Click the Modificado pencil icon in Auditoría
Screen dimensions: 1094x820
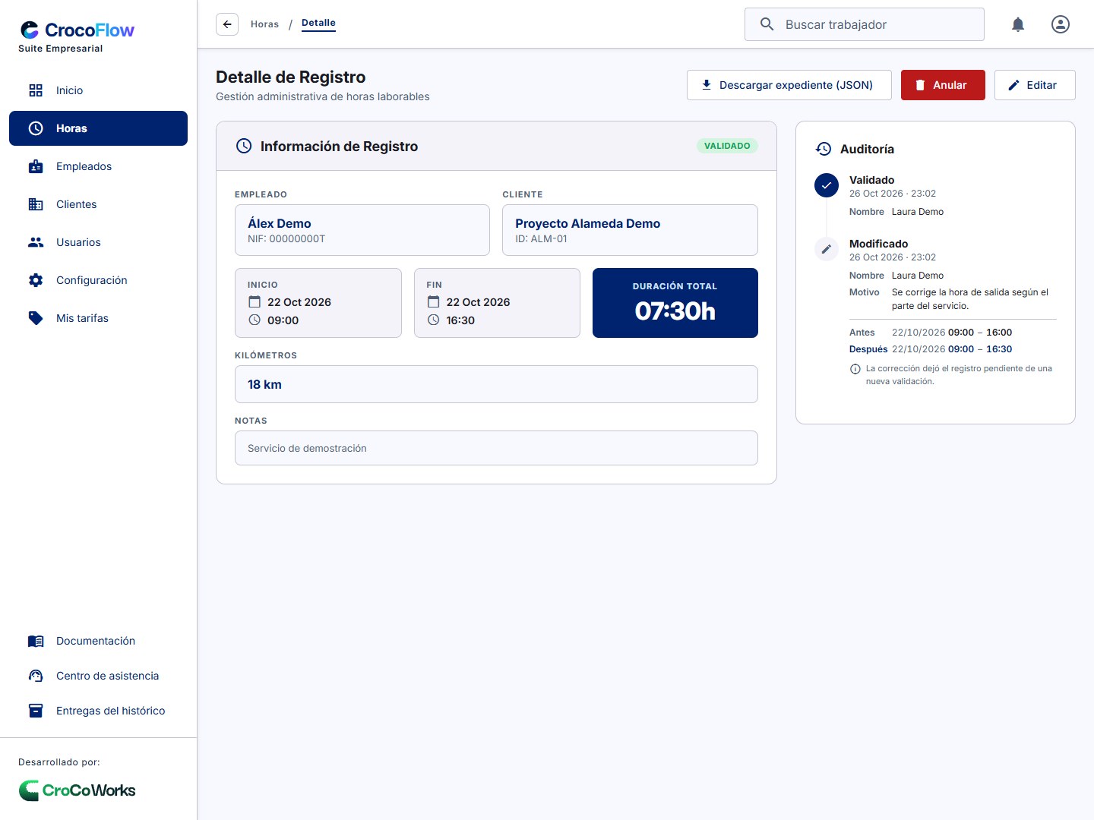(827, 249)
